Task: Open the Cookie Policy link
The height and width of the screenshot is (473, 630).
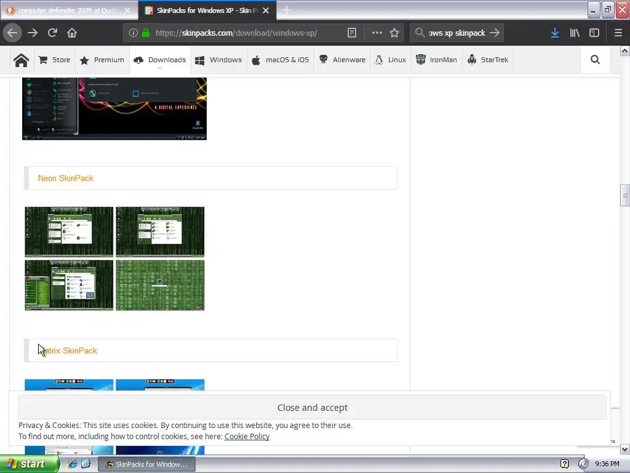Action: coord(247,437)
